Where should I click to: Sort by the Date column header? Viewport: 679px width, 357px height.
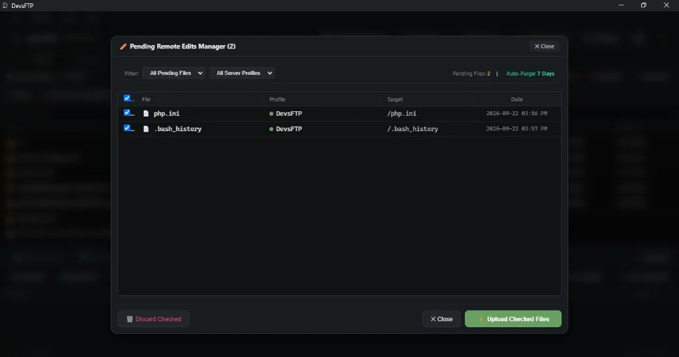pyautogui.click(x=517, y=99)
